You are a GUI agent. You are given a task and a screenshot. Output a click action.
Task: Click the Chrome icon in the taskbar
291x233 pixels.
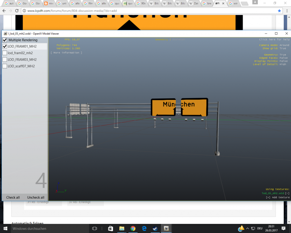133,228
